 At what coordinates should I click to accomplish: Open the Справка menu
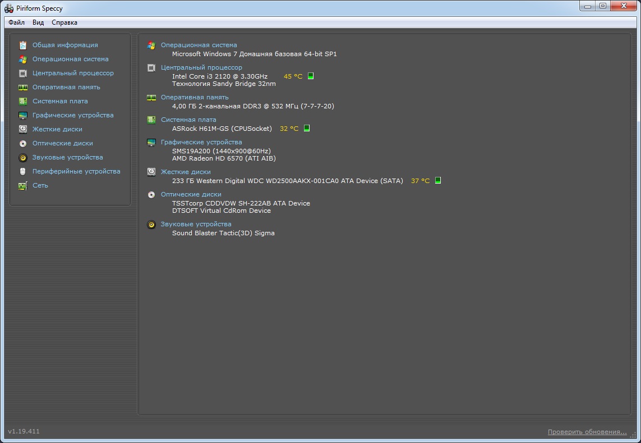pos(64,22)
